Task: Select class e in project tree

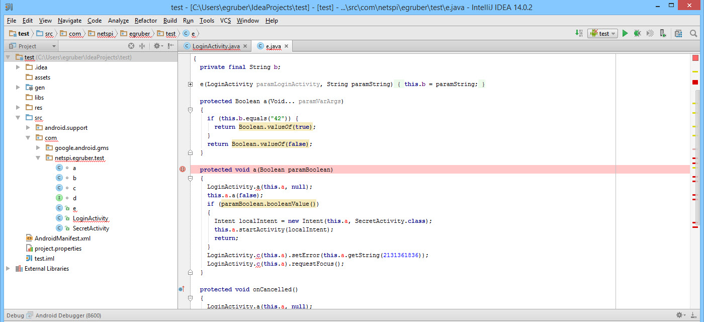Action: 74,208
